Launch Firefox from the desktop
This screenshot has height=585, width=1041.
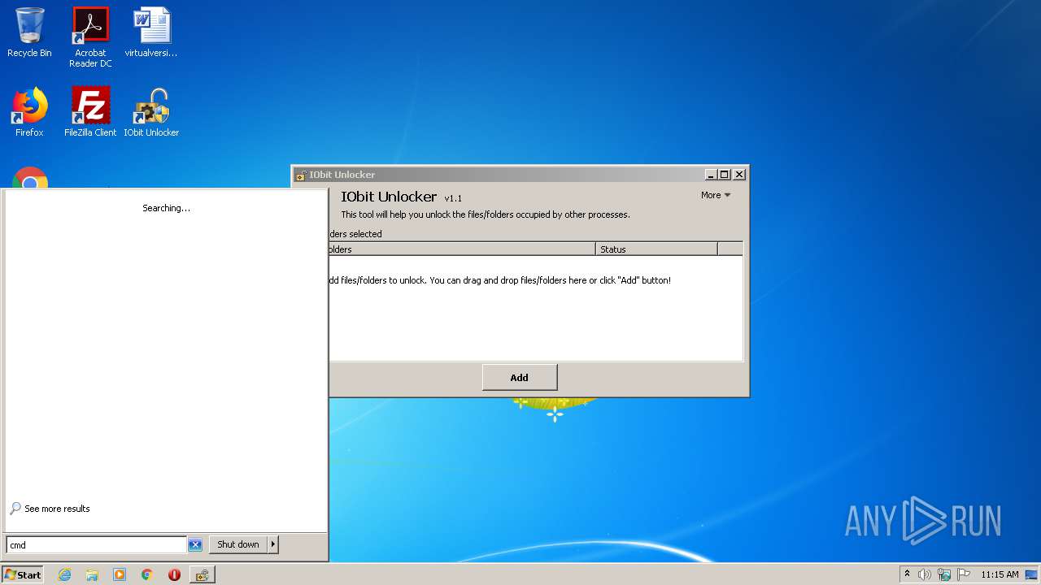tap(29, 112)
